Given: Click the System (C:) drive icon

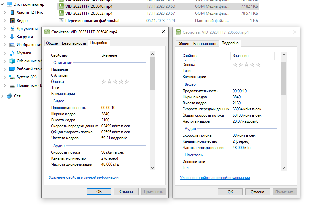Looking at the screenshot, I should click(12, 77).
